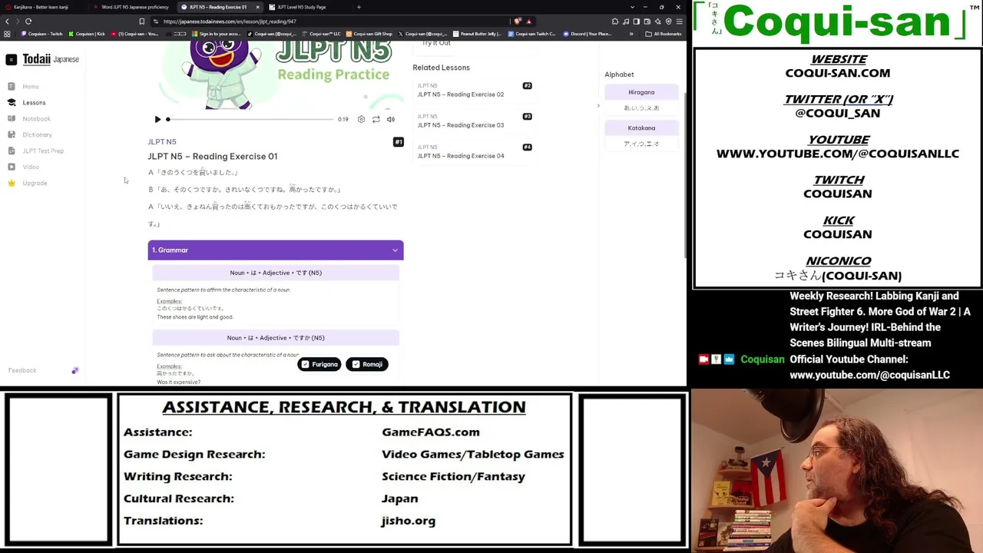Open the apps grid in bookmarks bar
The width and height of the screenshot is (983, 553).
coord(7,34)
